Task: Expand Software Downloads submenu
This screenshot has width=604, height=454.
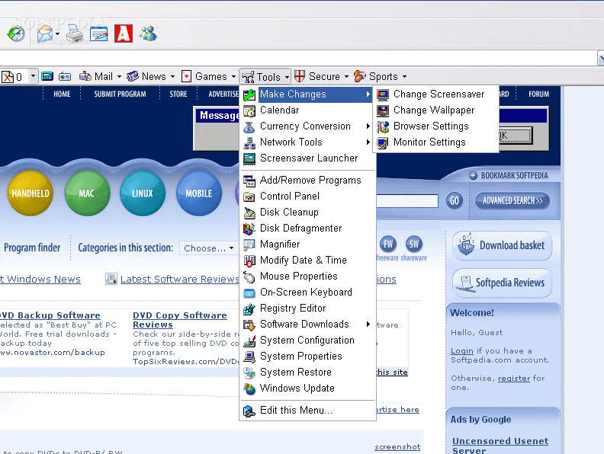Action: (307, 325)
